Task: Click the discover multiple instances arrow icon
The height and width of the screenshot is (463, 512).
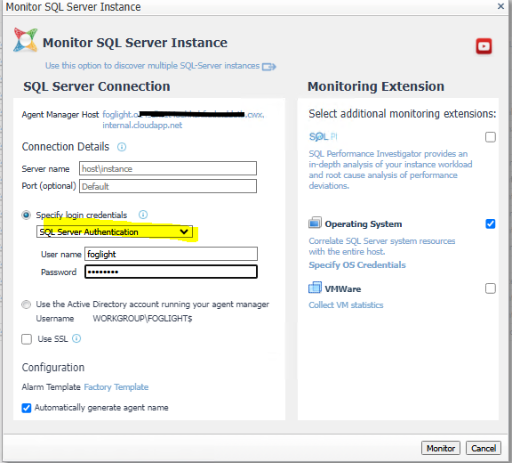Action: coord(269,67)
